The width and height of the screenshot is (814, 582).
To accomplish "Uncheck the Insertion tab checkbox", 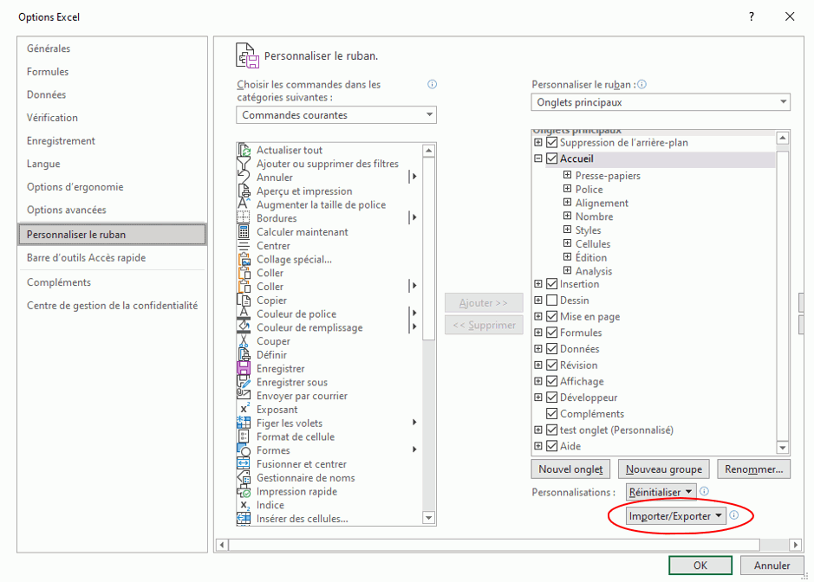I will pos(552,284).
